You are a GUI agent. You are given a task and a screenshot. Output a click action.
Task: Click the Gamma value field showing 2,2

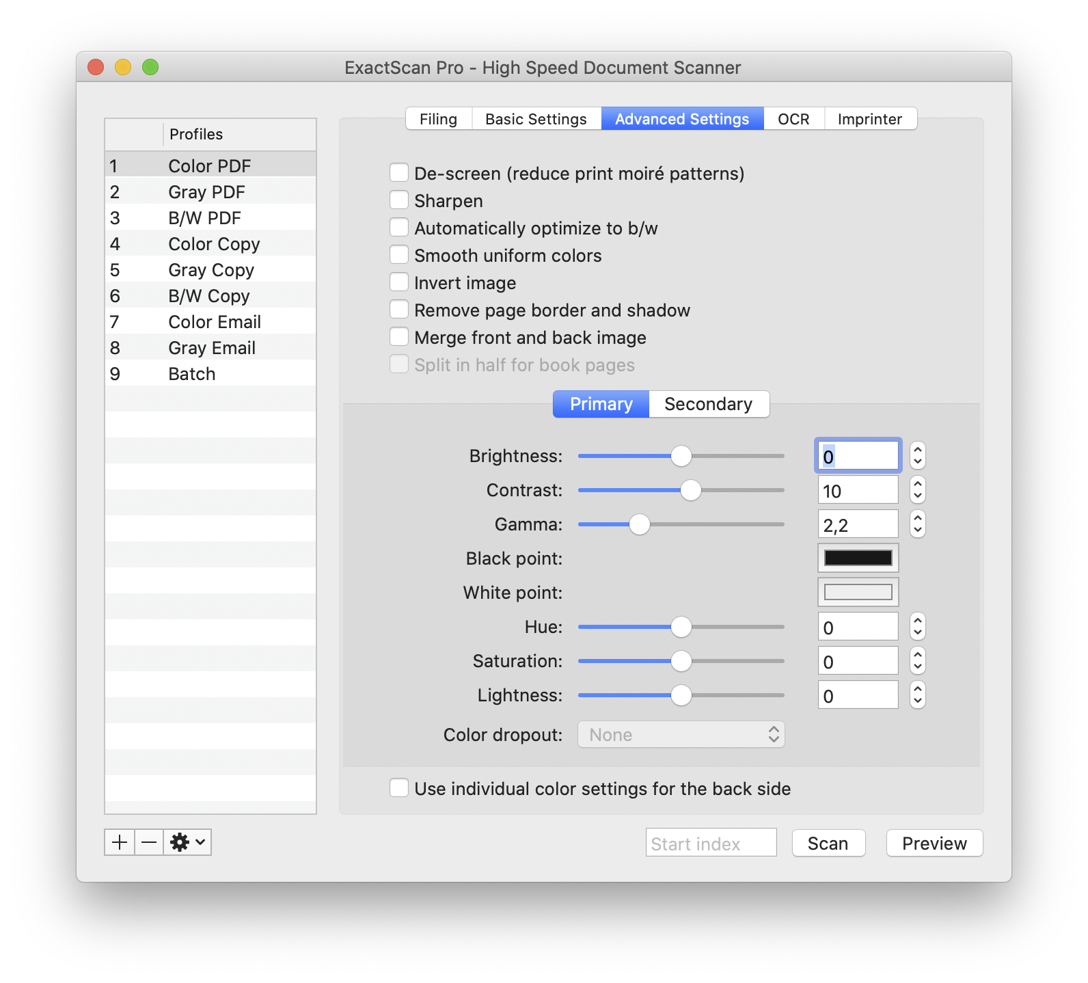click(858, 524)
